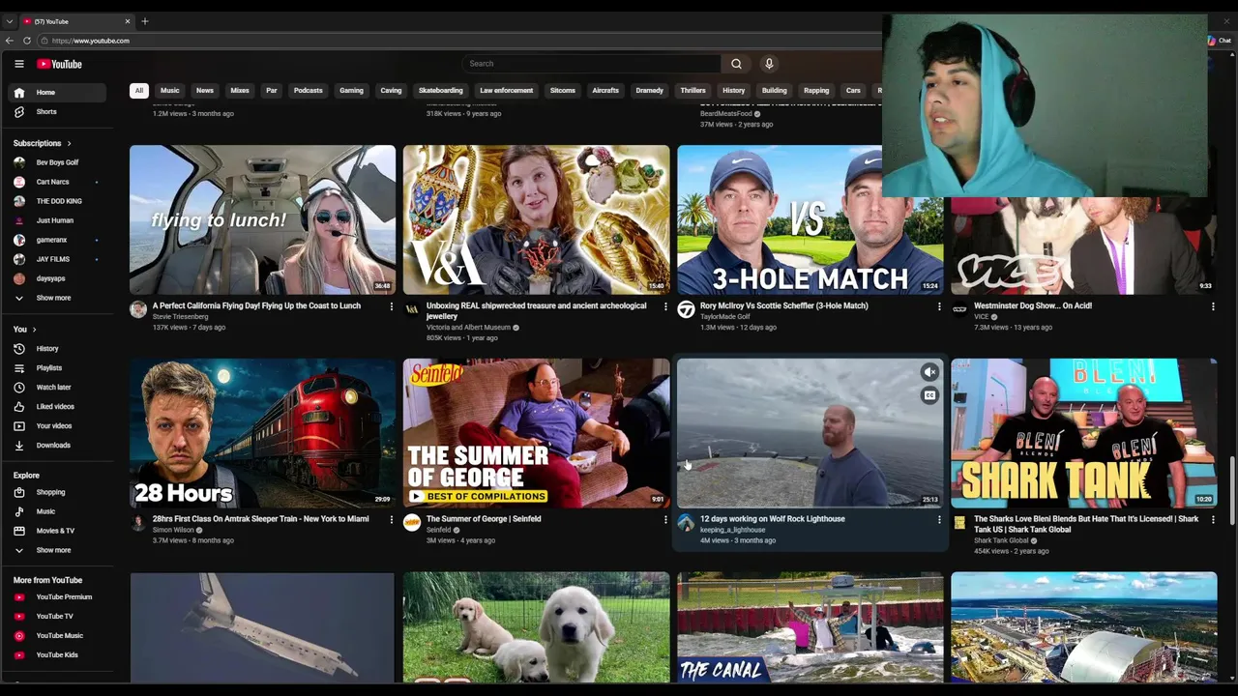Open a new browser tab

tap(145, 21)
